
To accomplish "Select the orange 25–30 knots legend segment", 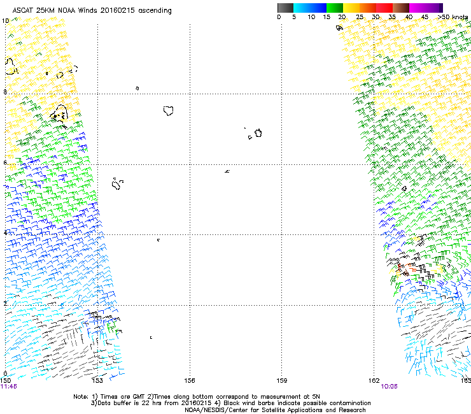I will (368, 8).
